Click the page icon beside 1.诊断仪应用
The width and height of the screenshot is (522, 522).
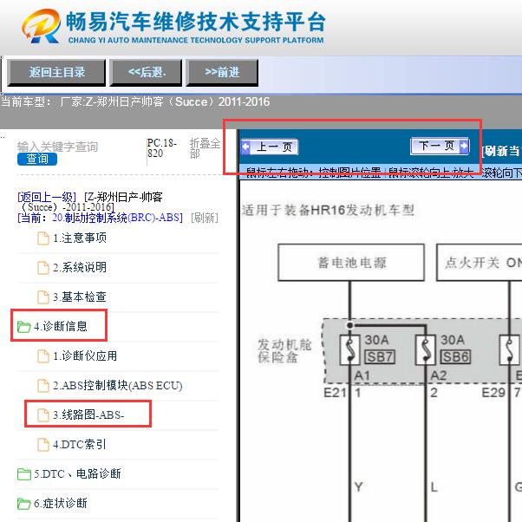pos(43,356)
